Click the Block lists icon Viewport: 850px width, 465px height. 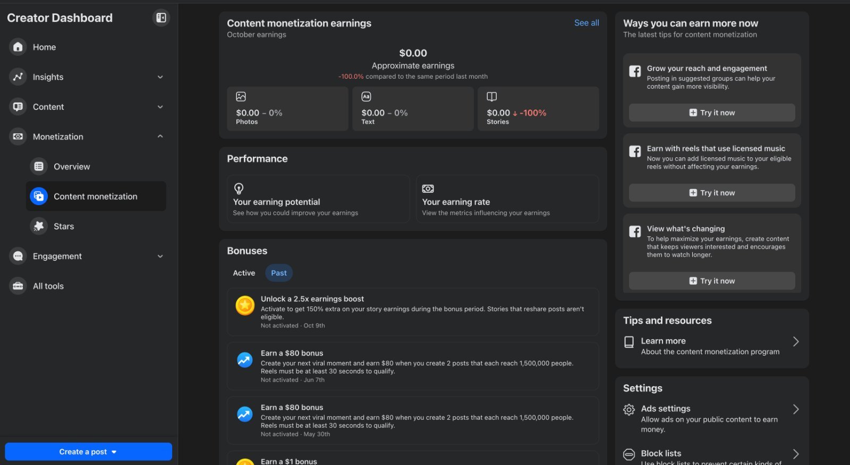pos(629,454)
